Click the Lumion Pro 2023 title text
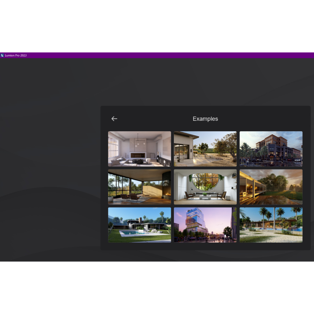Image resolution: width=314 pixels, height=314 pixels. click(16, 56)
